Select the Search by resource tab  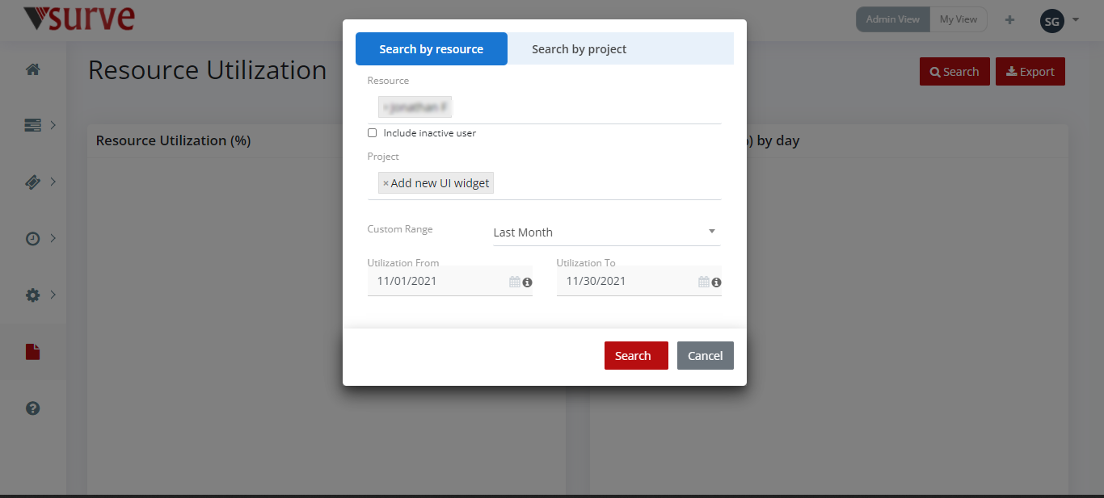point(432,49)
